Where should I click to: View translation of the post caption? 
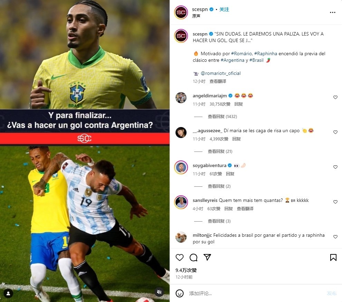218,81
